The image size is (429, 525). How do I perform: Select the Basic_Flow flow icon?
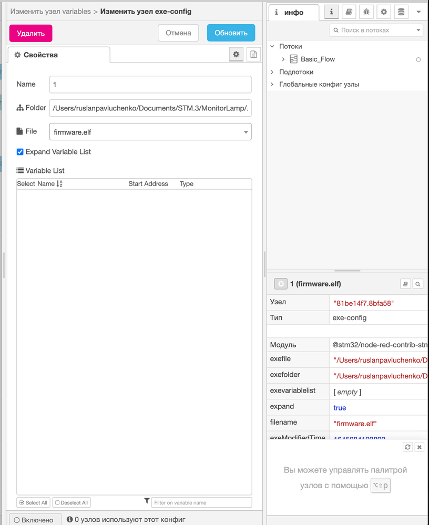[x=294, y=59]
